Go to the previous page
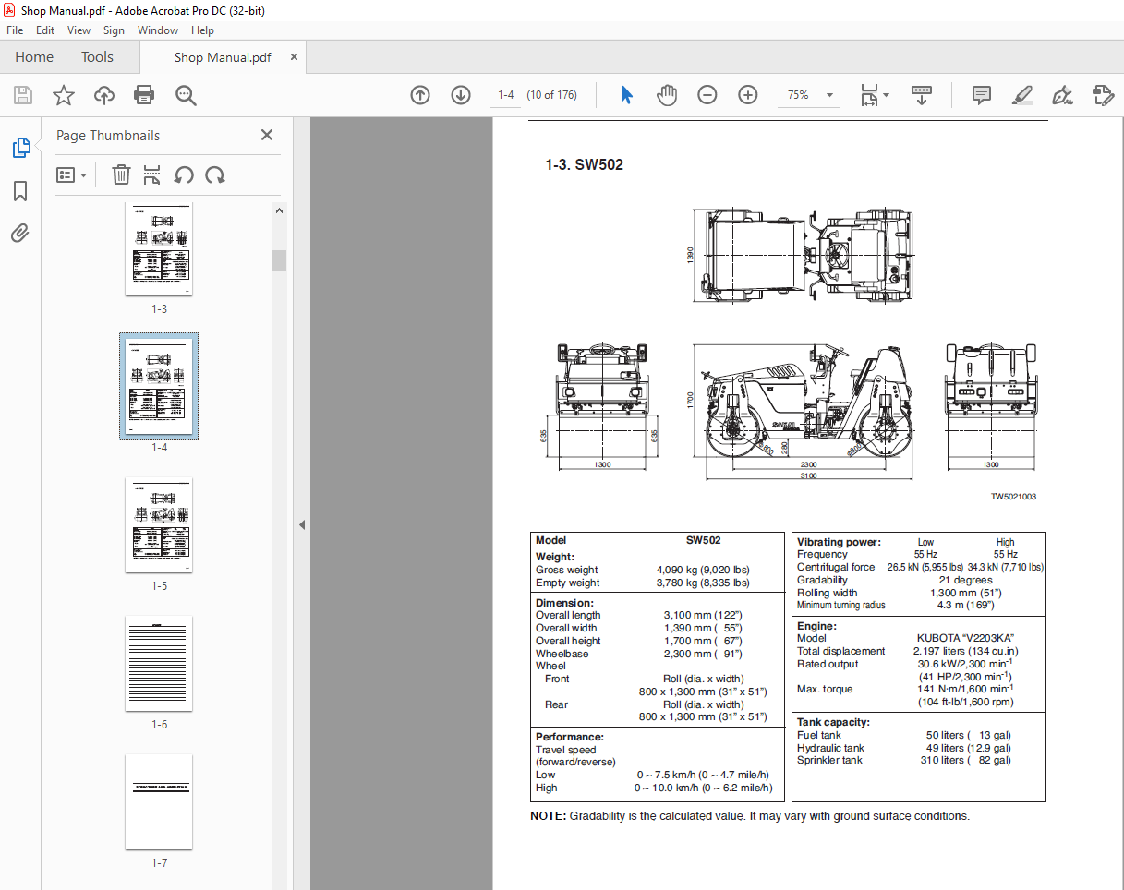The width and height of the screenshot is (1124, 890). (x=420, y=95)
